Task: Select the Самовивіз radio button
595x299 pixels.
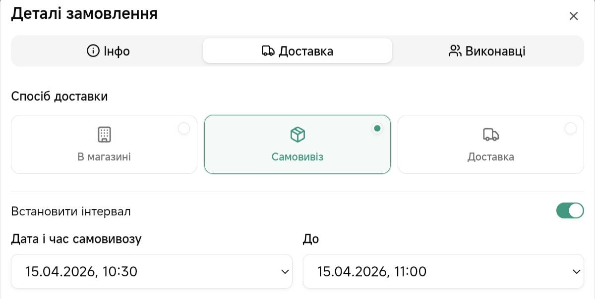Action: click(x=377, y=129)
